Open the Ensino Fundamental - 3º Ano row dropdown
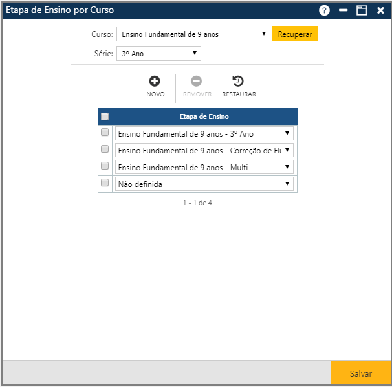Image resolution: width=392 pixels, height=387 pixels. click(204, 133)
